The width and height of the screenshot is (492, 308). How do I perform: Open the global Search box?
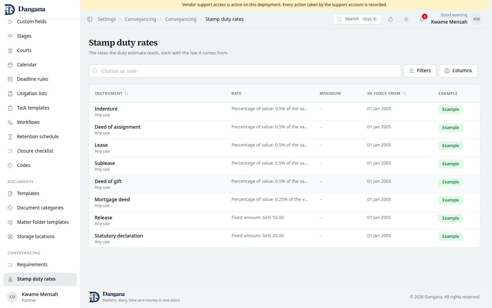[x=357, y=19]
